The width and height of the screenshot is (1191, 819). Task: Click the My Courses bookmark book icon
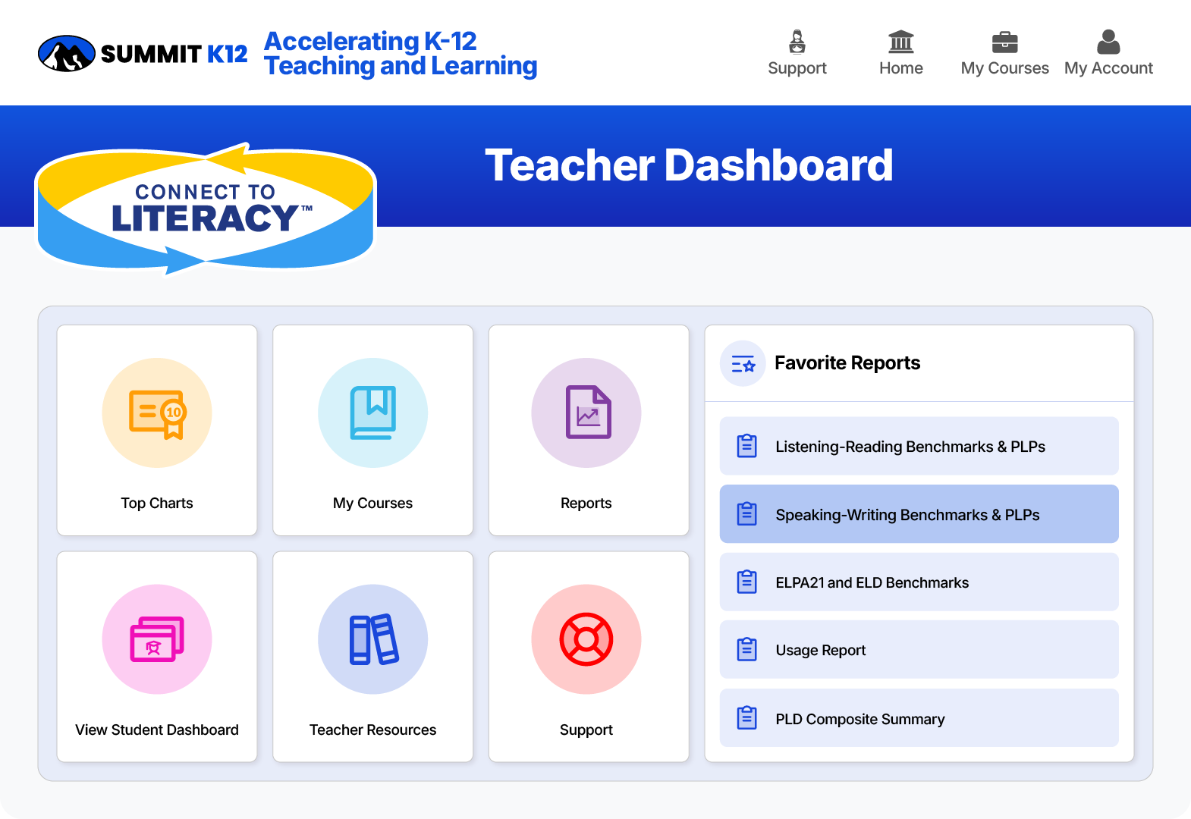point(372,413)
